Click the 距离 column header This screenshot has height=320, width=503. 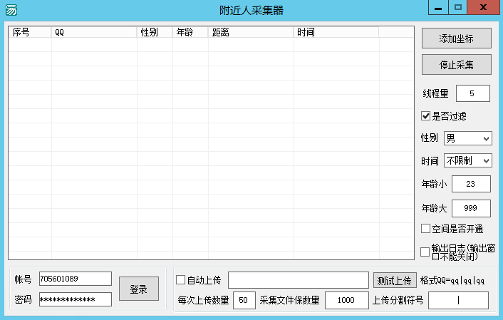pyautogui.click(x=250, y=33)
